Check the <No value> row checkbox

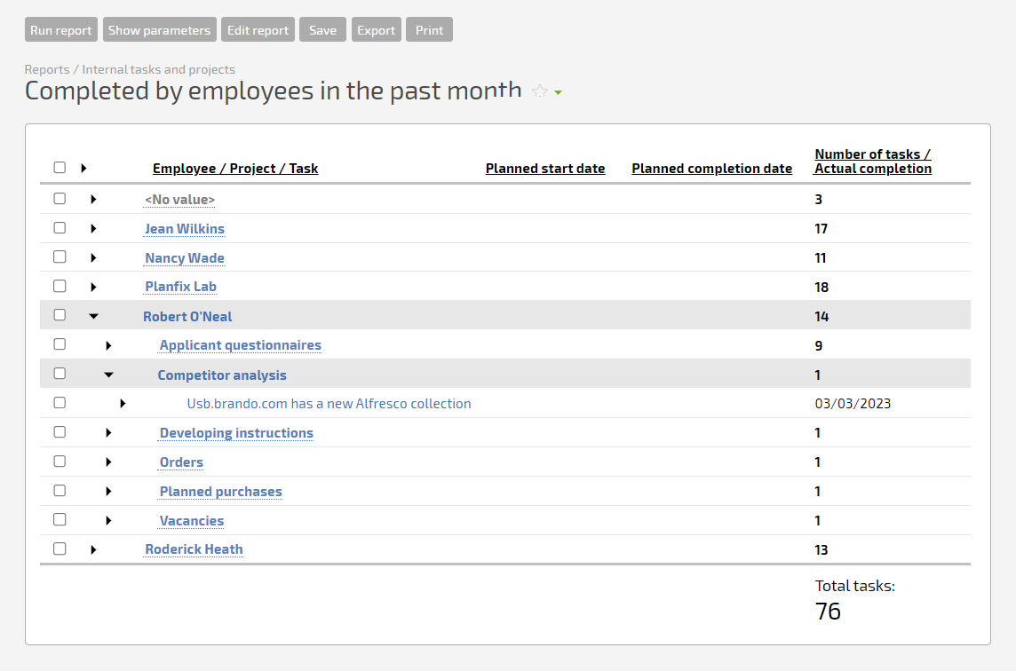pos(60,198)
